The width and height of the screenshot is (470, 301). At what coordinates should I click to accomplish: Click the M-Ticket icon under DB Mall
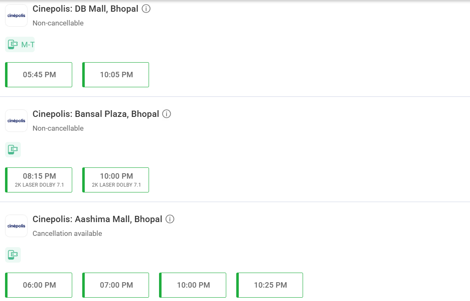click(x=20, y=44)
